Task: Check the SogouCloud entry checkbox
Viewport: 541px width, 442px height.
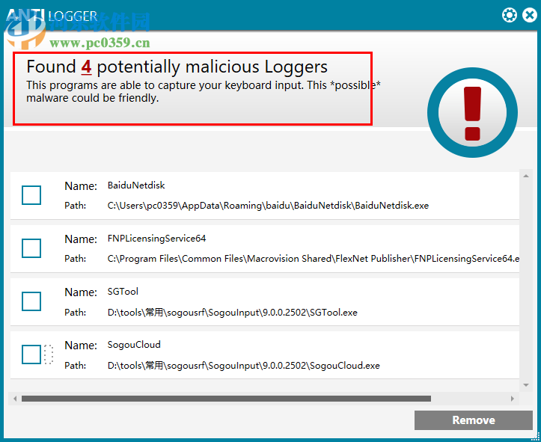Action: click(x=31, y=354)
